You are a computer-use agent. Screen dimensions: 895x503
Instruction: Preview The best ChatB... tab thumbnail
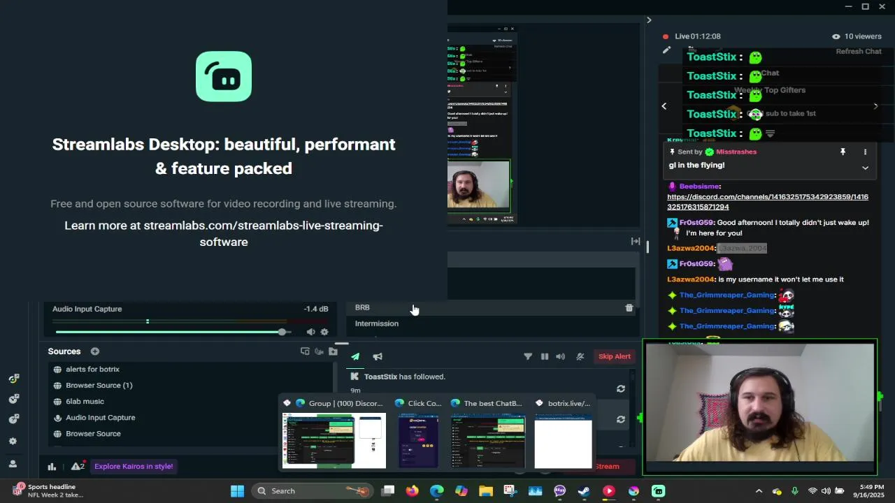point(488,441)
